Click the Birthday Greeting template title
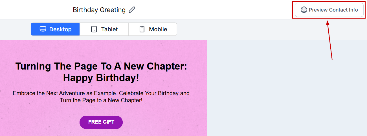 tap(99, 10)
